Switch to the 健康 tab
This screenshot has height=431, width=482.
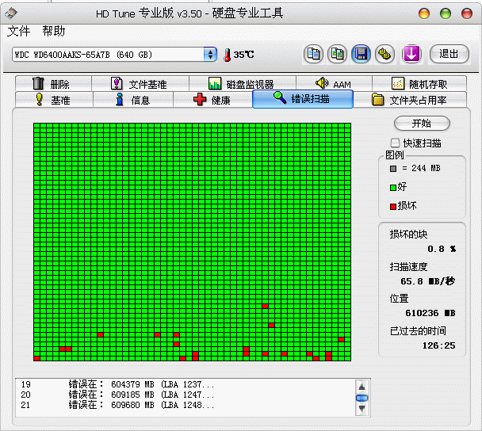click(212, 100)
